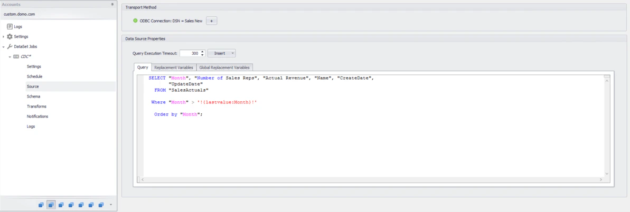Click "SalesActuals" table name in query
This screenshot has height=212, width=630.
pos(189,90)
